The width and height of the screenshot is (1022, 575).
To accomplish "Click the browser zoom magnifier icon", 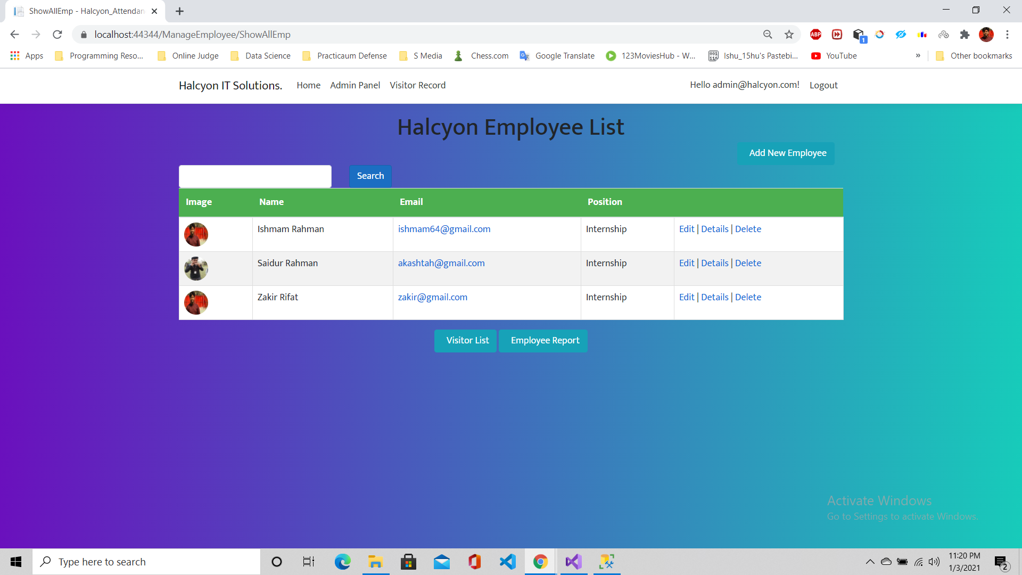I will click(768, 35).
